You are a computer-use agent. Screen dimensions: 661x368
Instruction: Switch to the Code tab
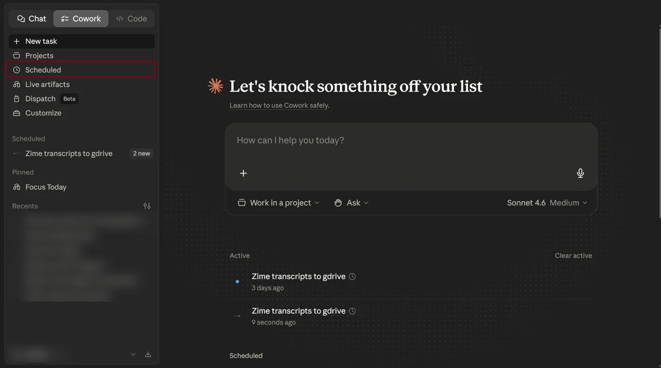(x=132, y=18)
